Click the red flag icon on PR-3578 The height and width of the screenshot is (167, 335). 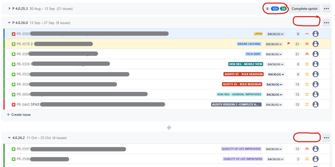tap(288, 44)
